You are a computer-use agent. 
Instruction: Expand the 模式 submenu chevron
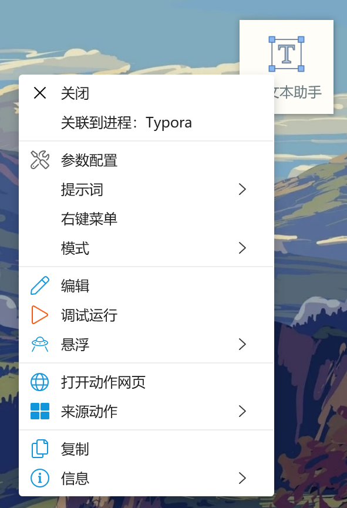coord(242,248)
